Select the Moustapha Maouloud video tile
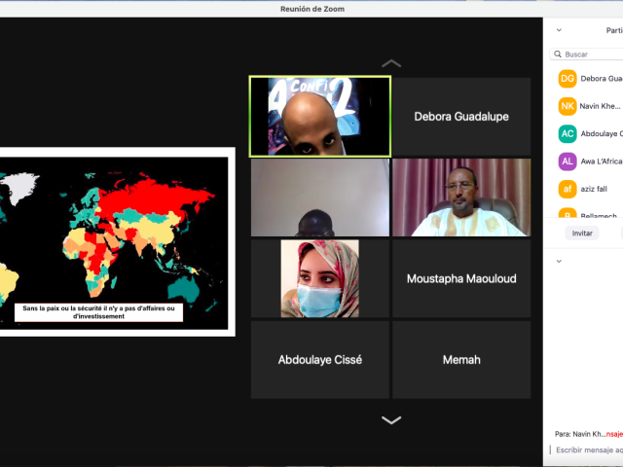 pos(461,278)
